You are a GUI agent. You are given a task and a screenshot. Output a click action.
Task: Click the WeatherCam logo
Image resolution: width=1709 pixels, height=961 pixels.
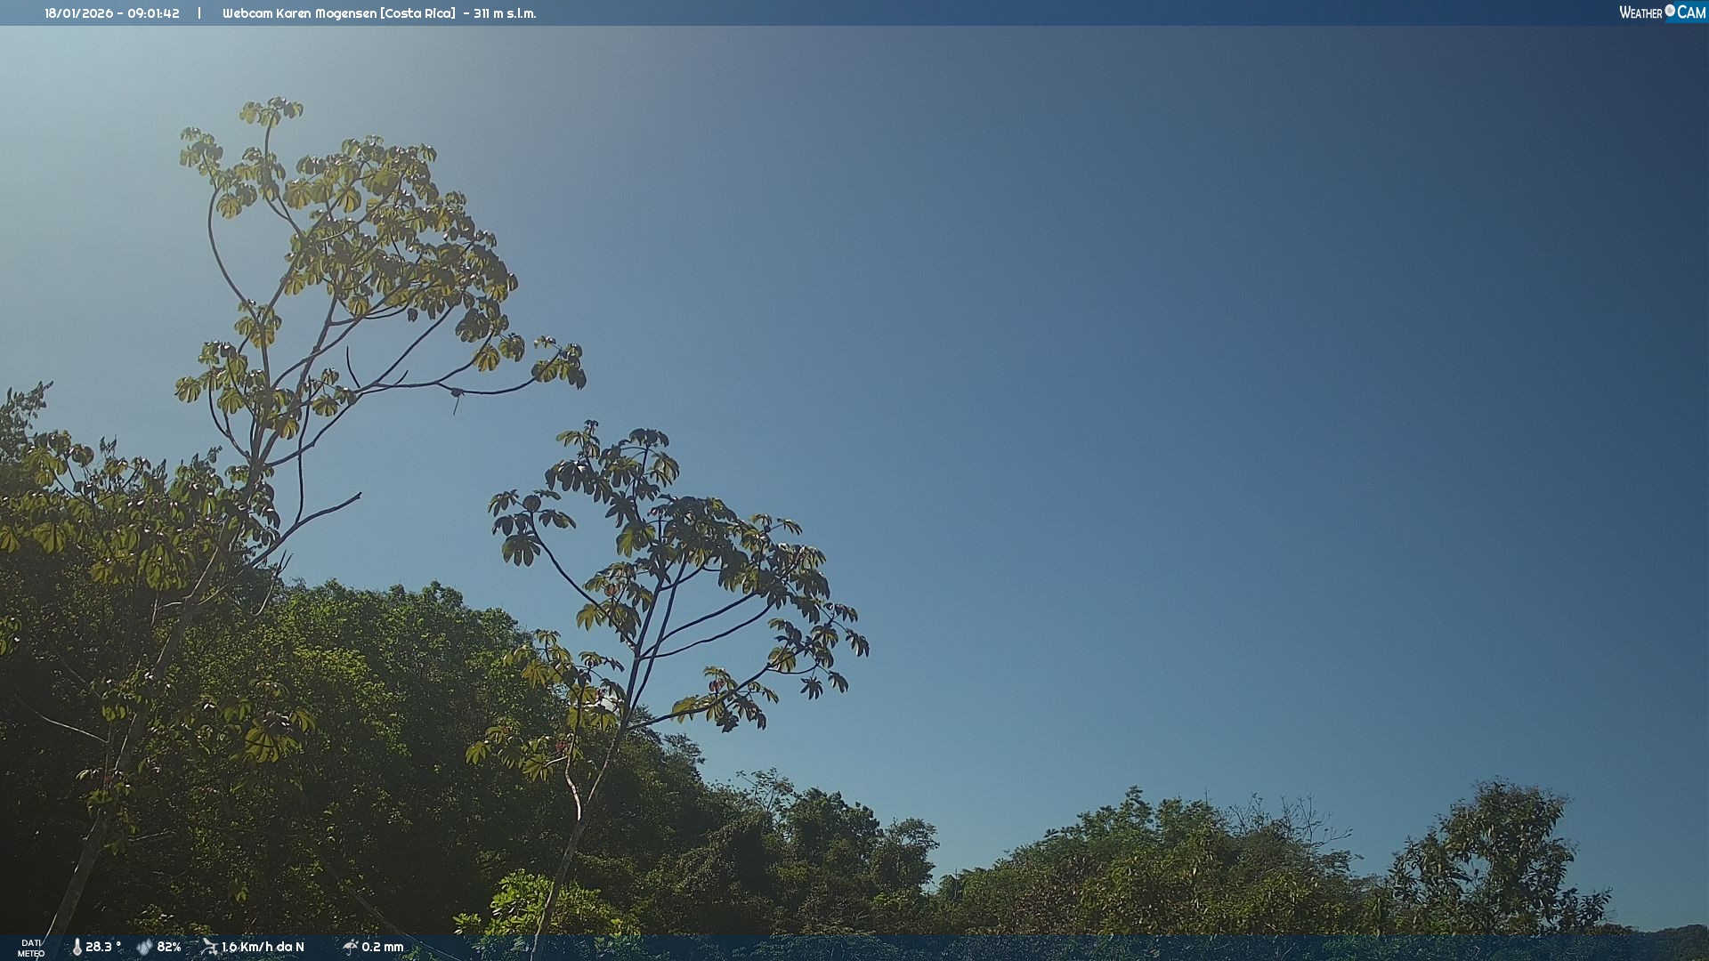tap(1662, 12)
